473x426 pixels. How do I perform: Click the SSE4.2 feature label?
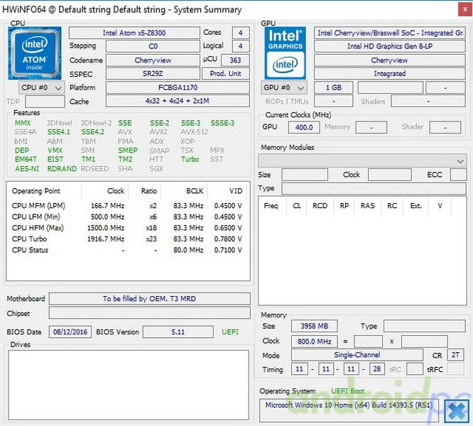(92, 132)
